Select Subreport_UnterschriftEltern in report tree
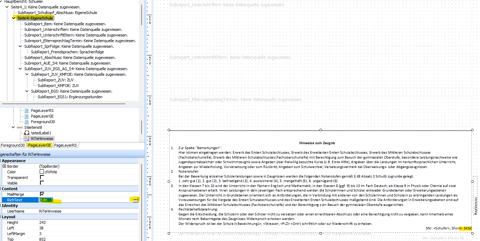Screen dimensions: 480x241 click(76, 35)
